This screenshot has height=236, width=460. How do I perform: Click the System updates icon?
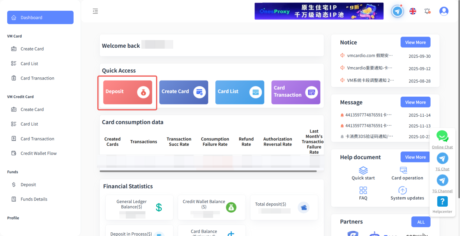pyautogui.click(x=402, y=190)
